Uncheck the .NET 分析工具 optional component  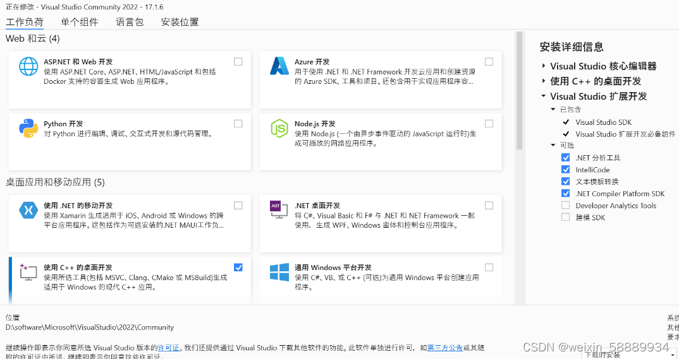566,157
